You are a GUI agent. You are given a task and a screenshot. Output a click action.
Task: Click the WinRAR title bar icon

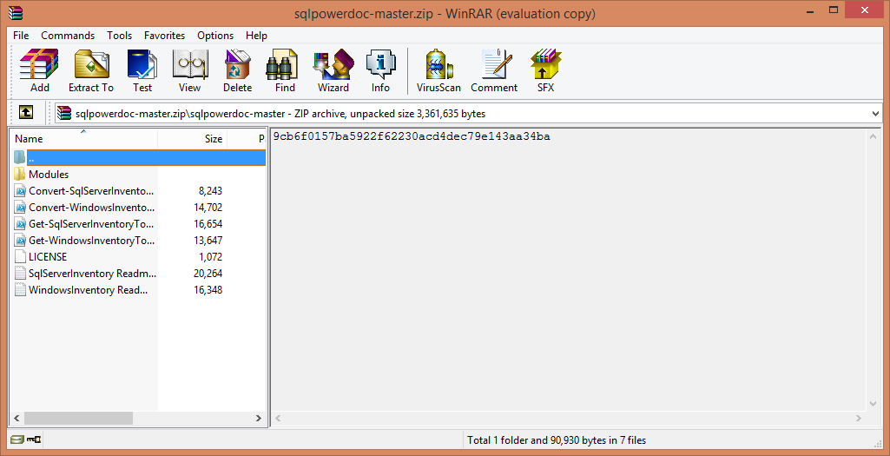click(x=16, y=12)
